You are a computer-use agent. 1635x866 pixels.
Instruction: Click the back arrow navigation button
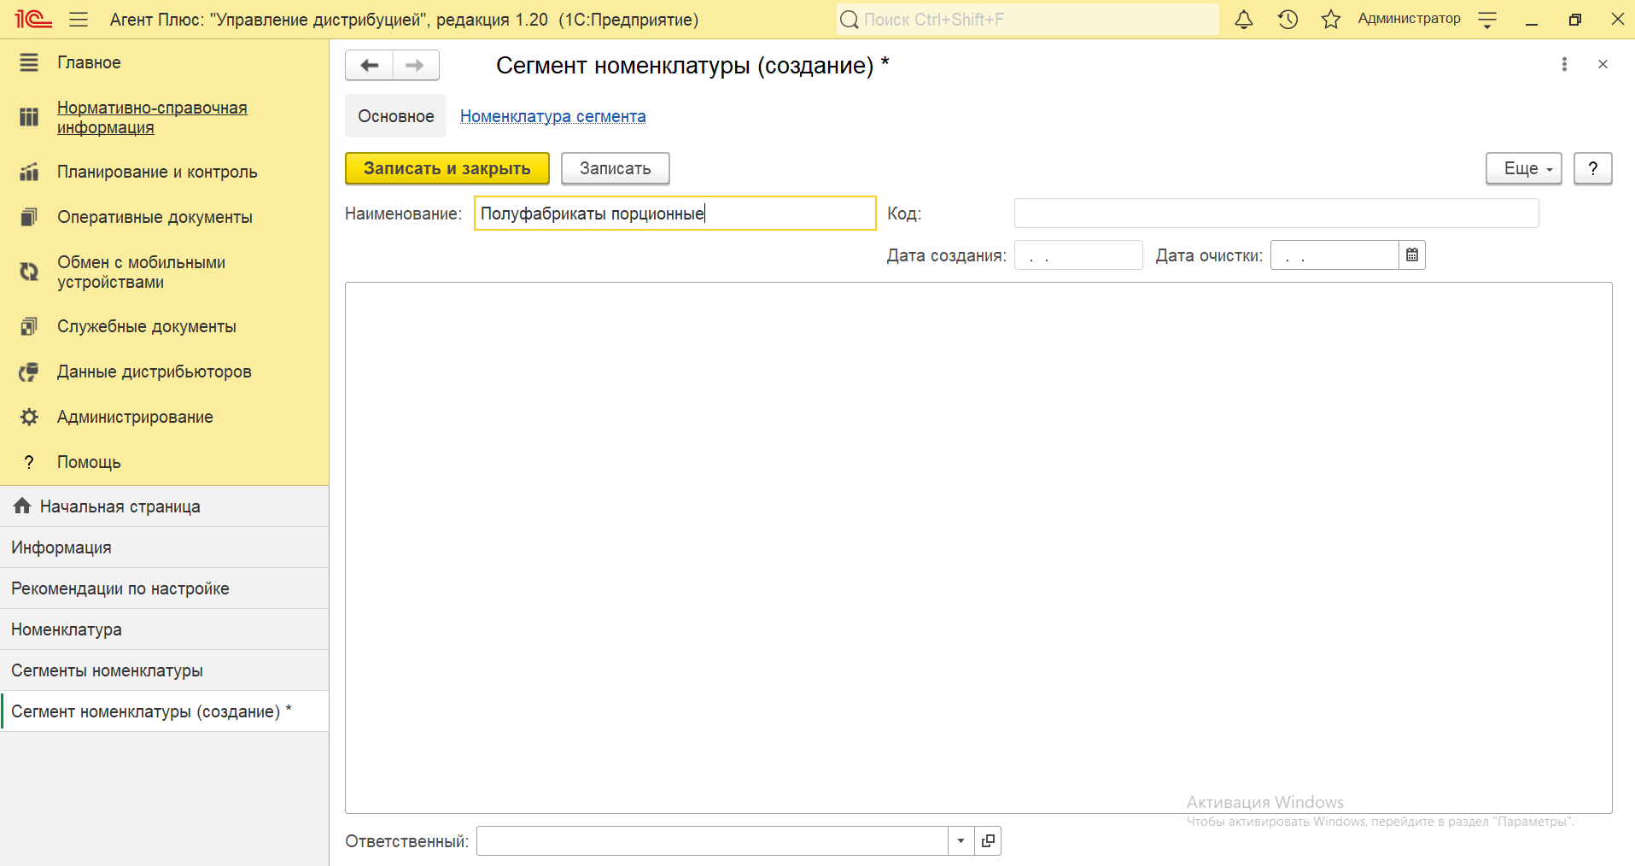tap(369, 65)
